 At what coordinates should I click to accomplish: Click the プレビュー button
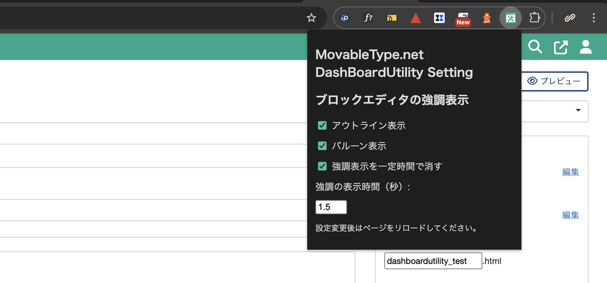[554, 81]
